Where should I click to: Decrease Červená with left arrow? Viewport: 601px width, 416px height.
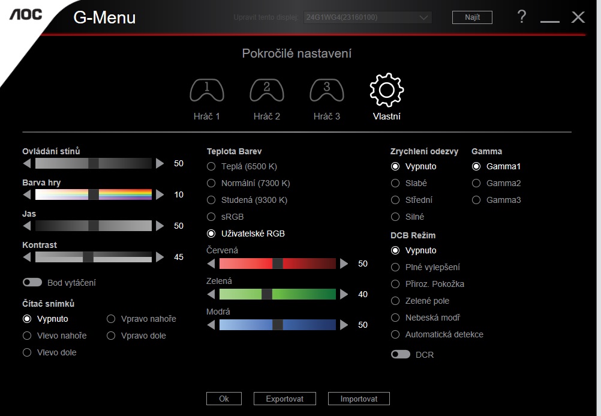click(x=211, y=264)
